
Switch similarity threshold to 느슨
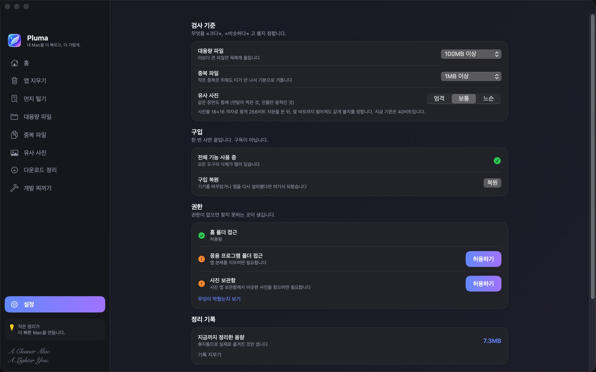[x=488, y=99]
